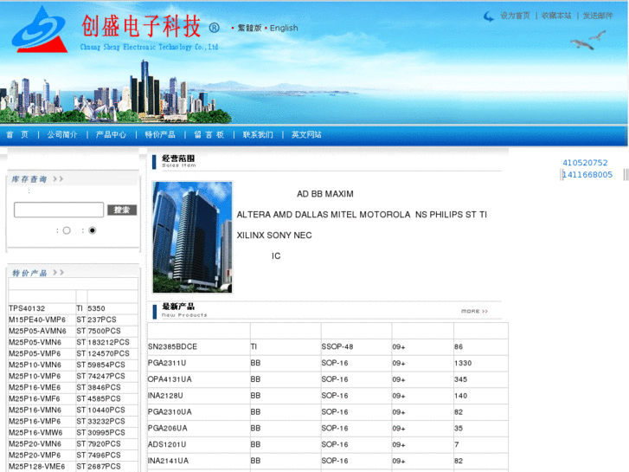Switch to English language version
Viewport: 629px width, 472px height.
284,28
